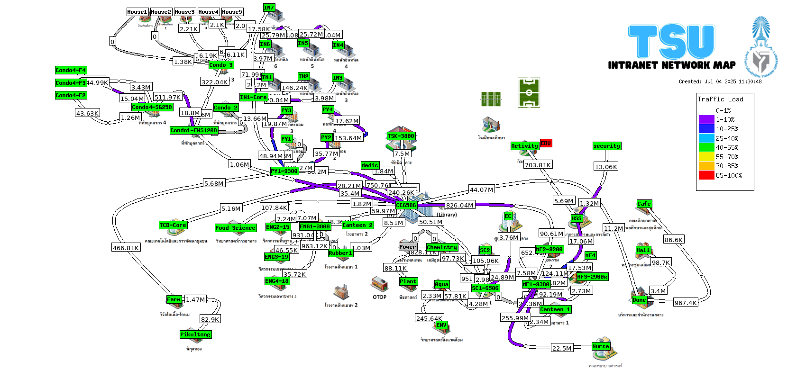Open the HSS node label
The height and width of the screenshot is (379, 806).
tap(577, 218)
